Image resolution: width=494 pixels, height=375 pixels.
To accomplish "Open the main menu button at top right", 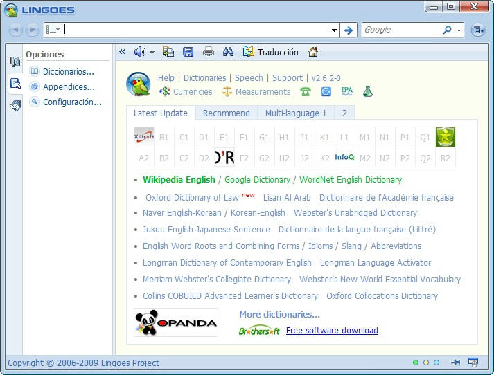I will (x=478, y=30).
